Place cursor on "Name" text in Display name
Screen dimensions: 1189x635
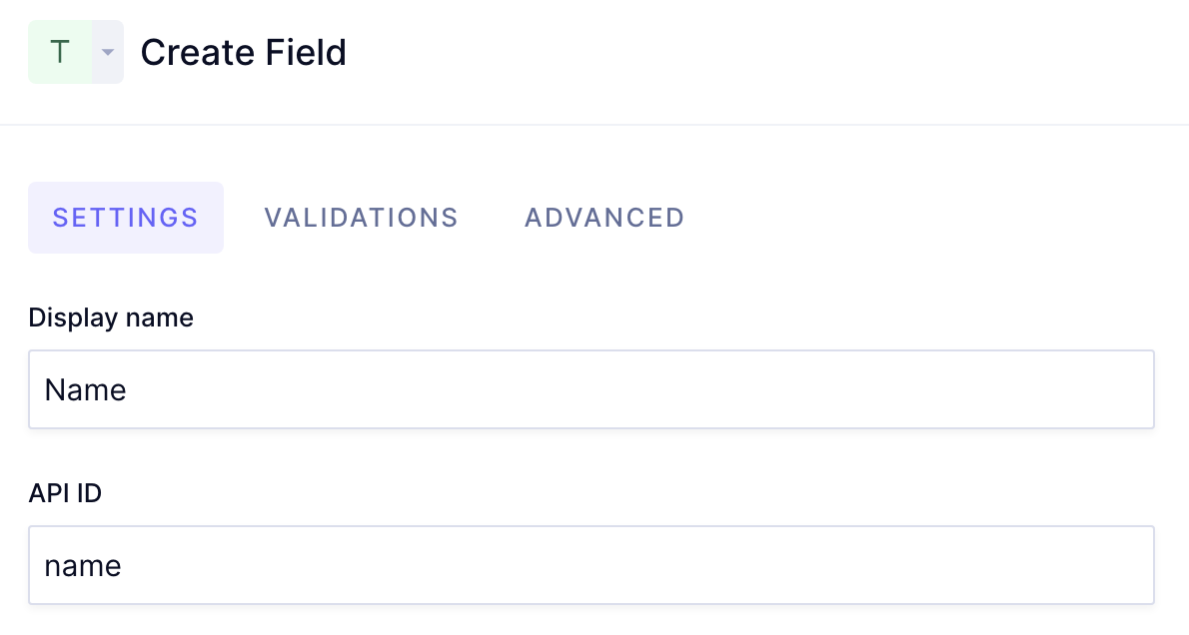(86, 389)
